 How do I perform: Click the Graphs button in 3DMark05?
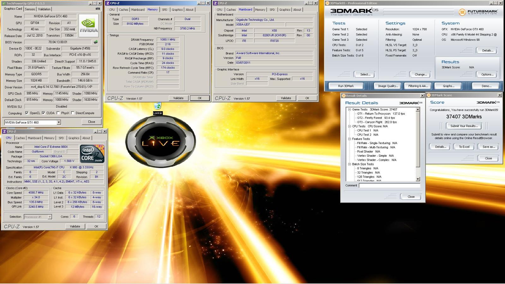(x=448, y=86)
